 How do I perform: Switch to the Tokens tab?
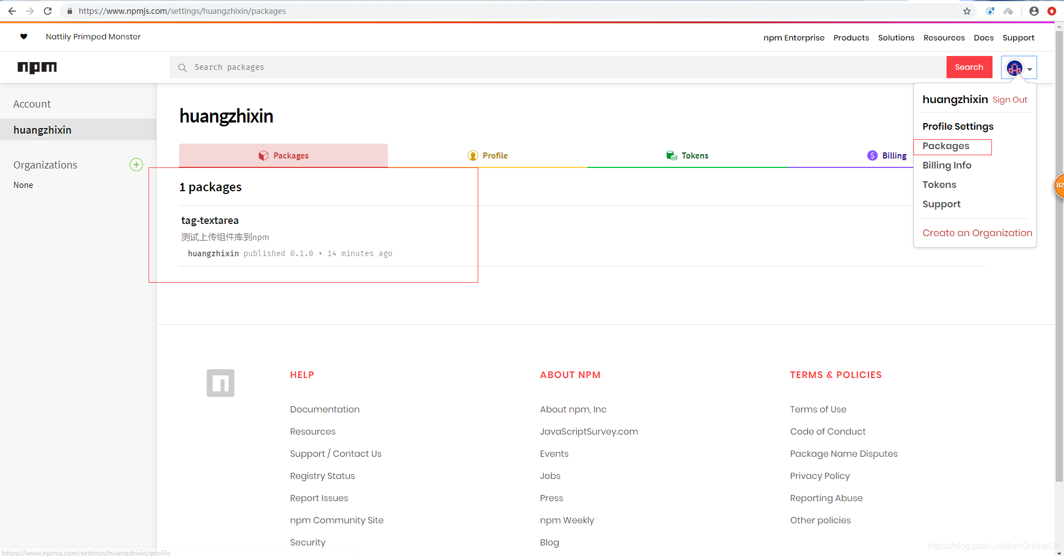coord(687,156)
